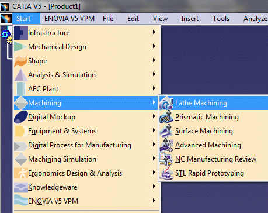The width and height of the screenshot is (268, 213).
Task: Expand Infrastructure submenu arrow
Action: [154, 32]
